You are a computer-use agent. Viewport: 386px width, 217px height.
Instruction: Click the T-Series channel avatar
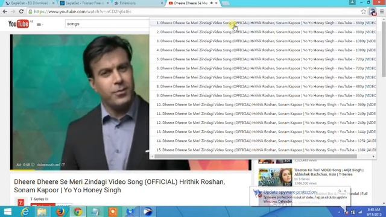(21, 202)
